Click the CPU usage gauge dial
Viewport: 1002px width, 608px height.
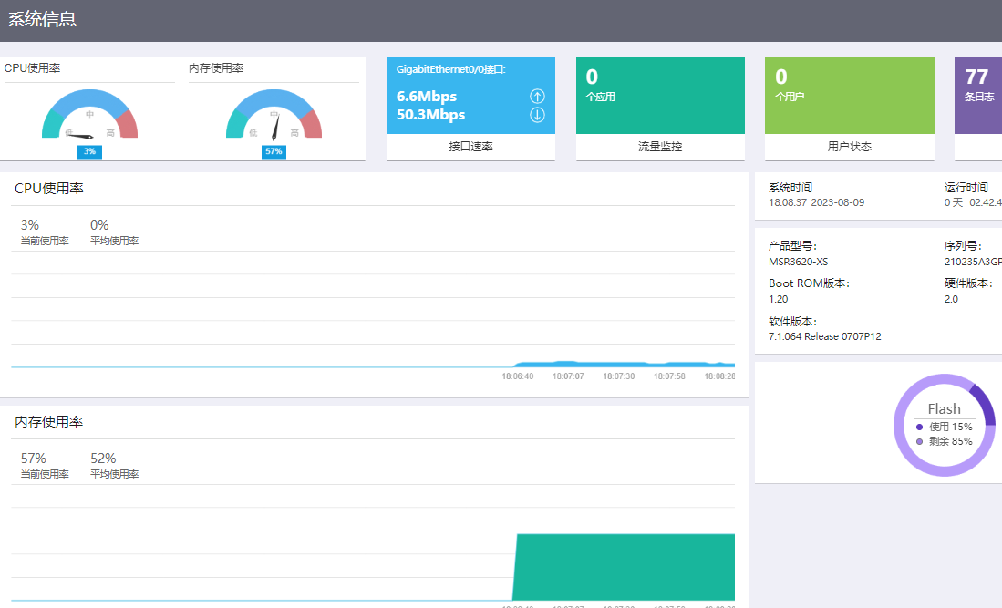[89, 117]
